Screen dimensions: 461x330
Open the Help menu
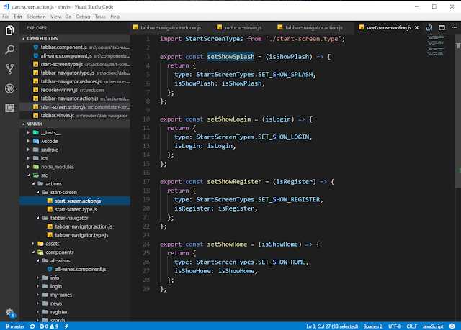[115, 17]
